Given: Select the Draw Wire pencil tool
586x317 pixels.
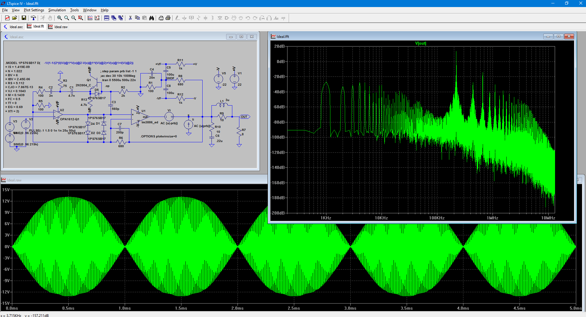Looking at the screenshot, I should point(177,18).
